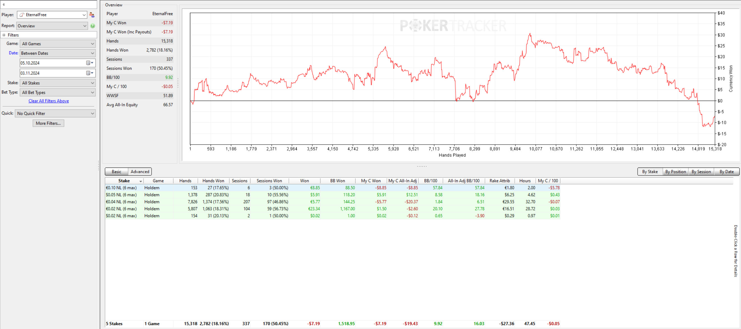Click Clear All Filters Above link
Viewport: 741px width, 329px height.
coord(49,101)
